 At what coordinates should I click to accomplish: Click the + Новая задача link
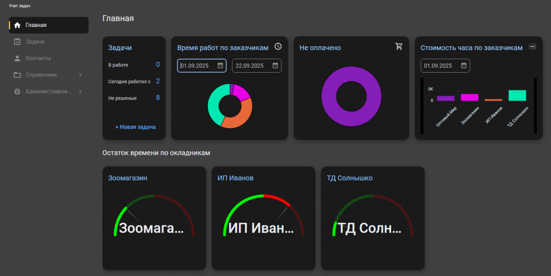click(135, 127)
